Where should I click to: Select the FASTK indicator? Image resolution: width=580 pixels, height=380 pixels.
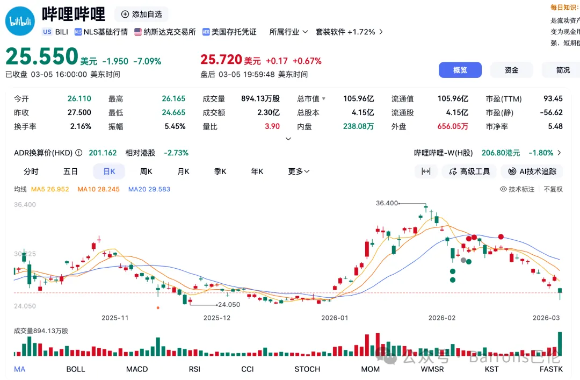[x=551, y=369]
